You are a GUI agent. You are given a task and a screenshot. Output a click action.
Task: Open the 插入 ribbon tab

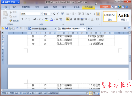pos(15,7)
